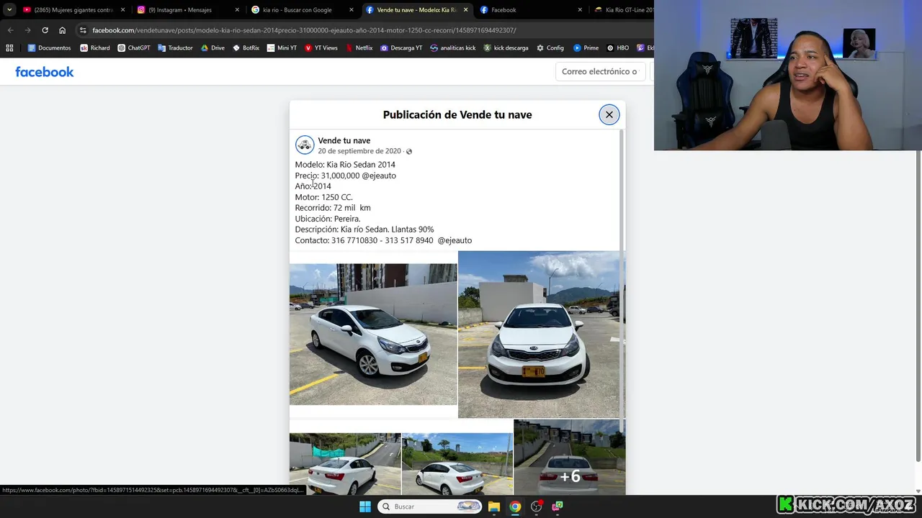Open Google Chrome from taskbar
Image resolution: width=922 pixels, height=518 pixels.
515,506
